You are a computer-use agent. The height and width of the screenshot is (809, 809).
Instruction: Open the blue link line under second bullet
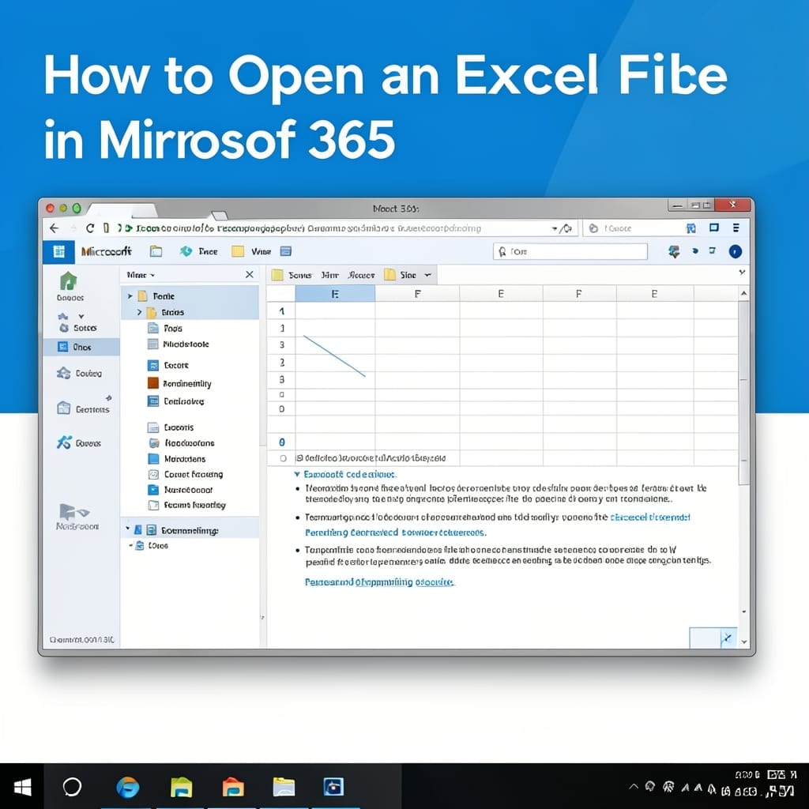(x=395, y=532)
